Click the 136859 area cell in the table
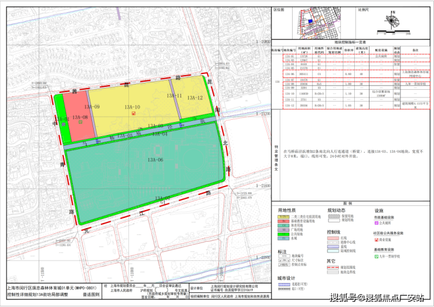Viewport: 434px width, 307px height. click(304, 94)
